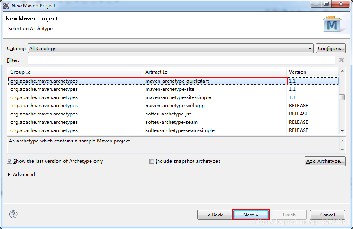Sort by the Artifact Id column header
The image size is (353, 229).
click(x=215, y=72)
